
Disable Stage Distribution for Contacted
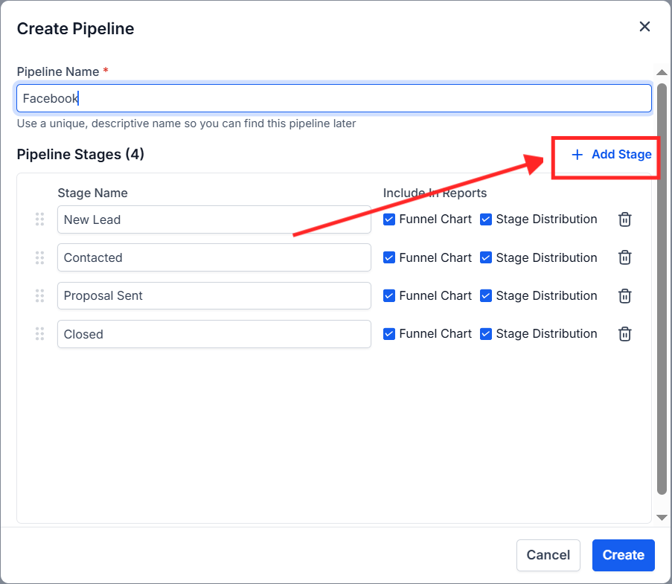click(486, 257)
